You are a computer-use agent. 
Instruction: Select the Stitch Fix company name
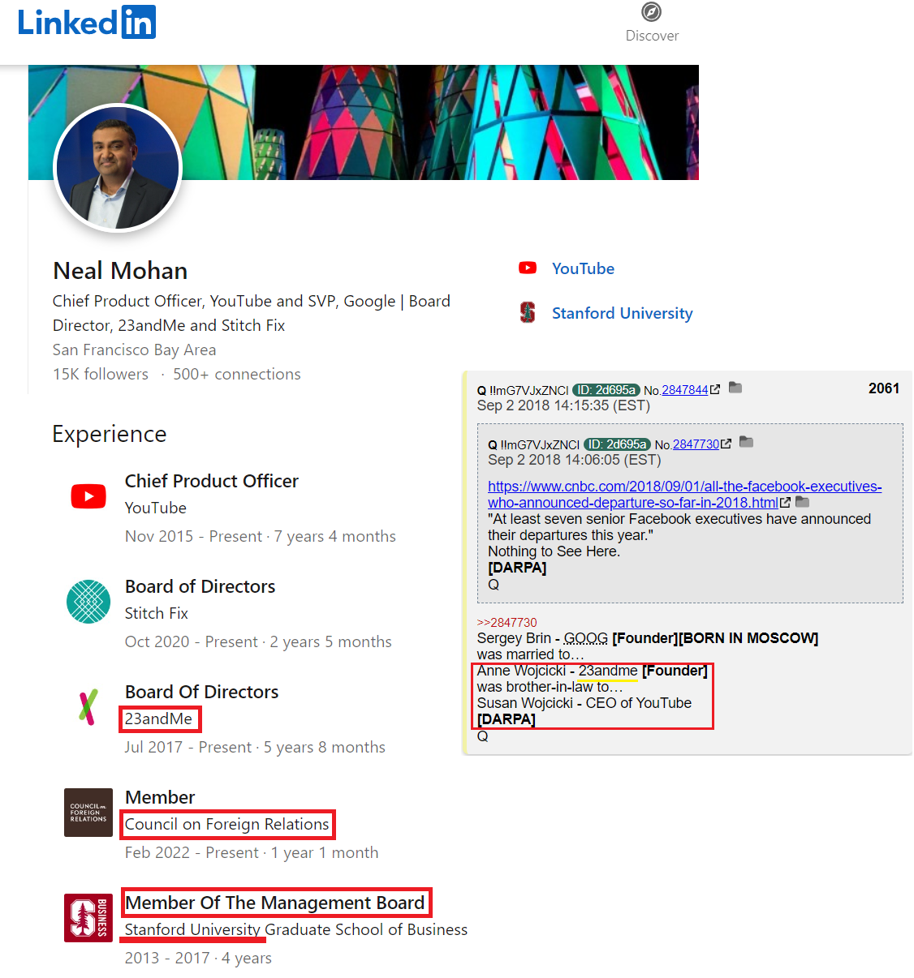[x=157, y=613]
